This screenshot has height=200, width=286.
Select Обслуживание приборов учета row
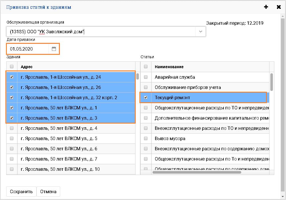(188, 87)
